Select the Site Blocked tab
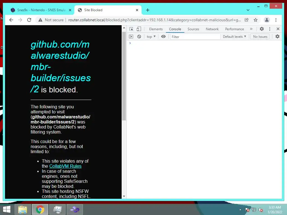 pos(108,10)
